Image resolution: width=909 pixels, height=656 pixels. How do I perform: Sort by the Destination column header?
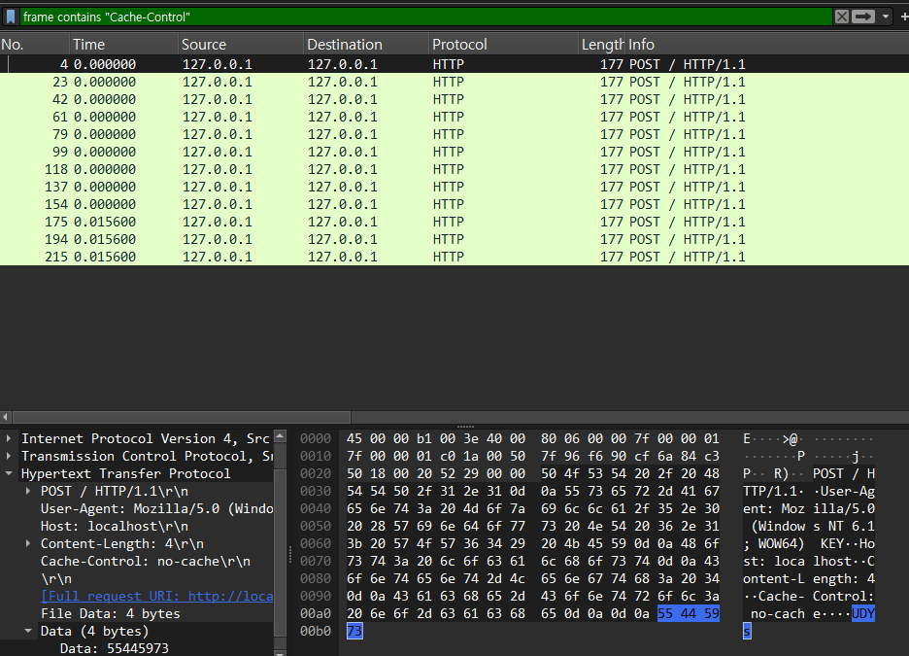point(366,44)
